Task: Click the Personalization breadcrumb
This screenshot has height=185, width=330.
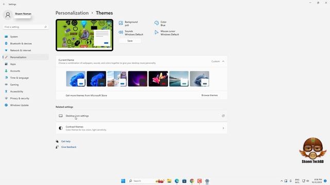Action: pos(72,13)
